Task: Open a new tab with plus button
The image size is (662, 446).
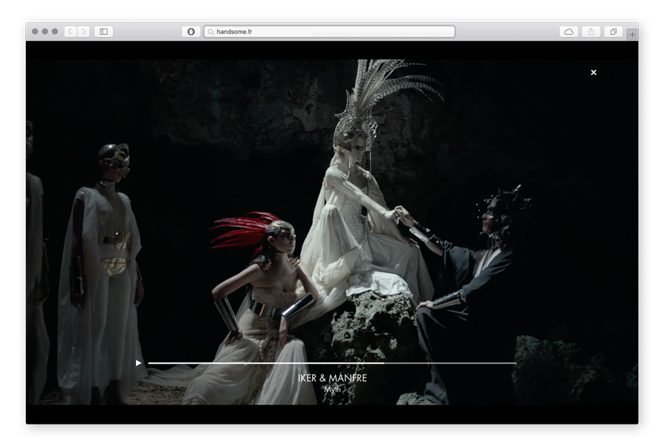Action: 632,34
